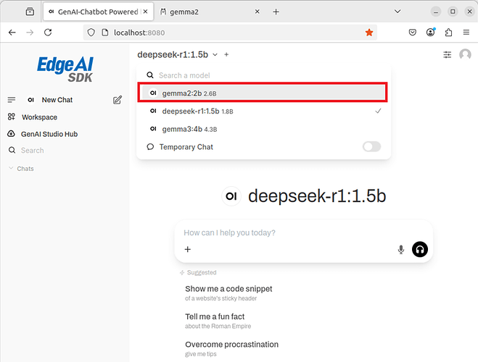Close the GenAI-Chatbot browser tab
Image resolution: width=478 pixels, height=362 pixels.
point(145,12)
